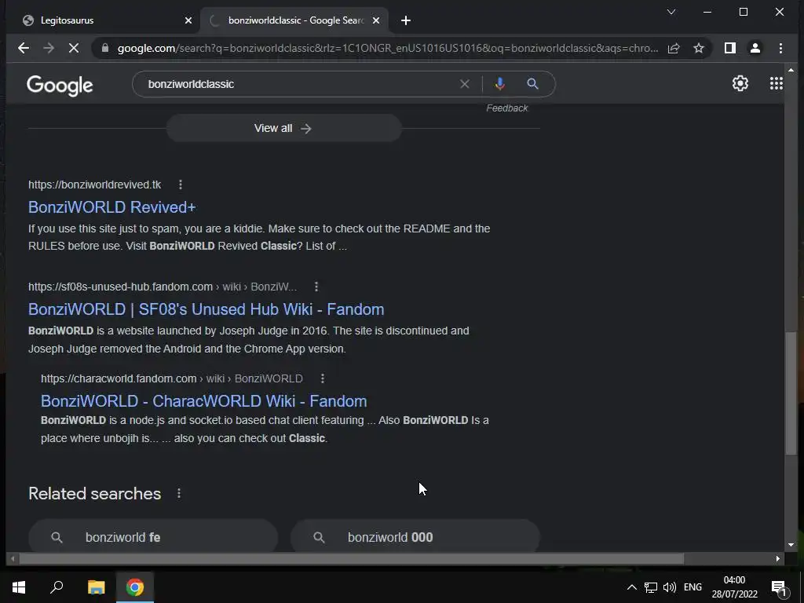804x603 pixels.
Task: Open Windows taskbar search
Action: (x=57, y=587)
